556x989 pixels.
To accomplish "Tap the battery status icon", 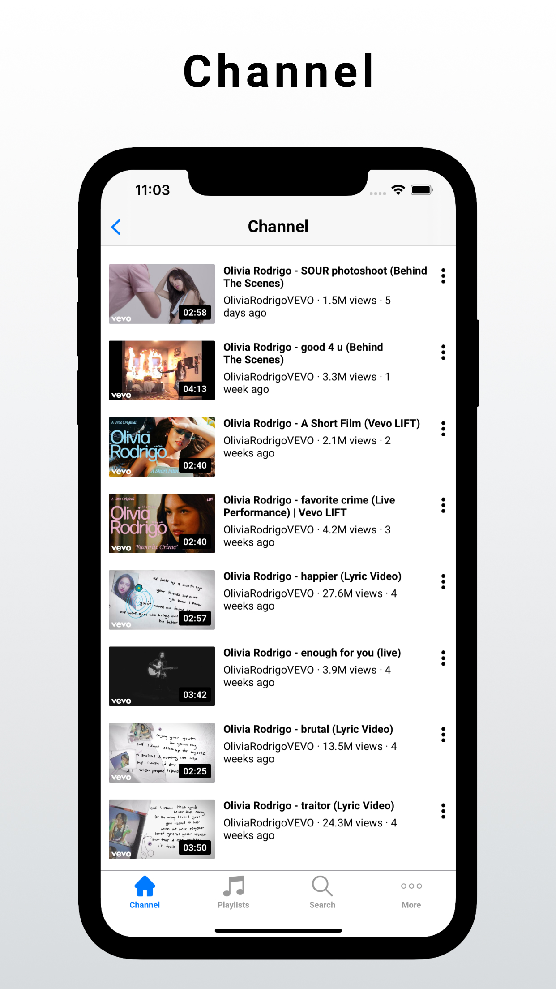I will [422, 190].
